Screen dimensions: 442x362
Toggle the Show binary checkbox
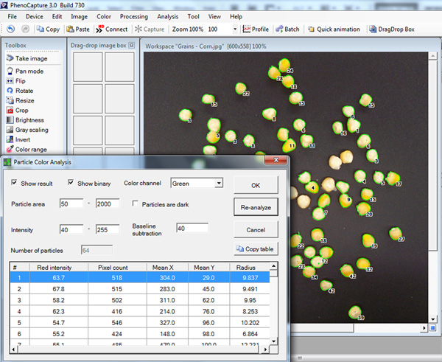coord(71,183)
